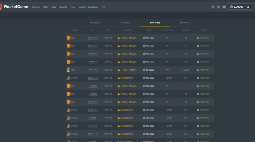Viewport: 255px width, 142px height.
Task: Click the PLAYER column header
Action: tap(128, 30)
